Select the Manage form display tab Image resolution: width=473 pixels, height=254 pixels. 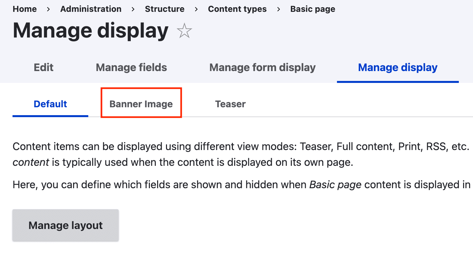point(263,68)
